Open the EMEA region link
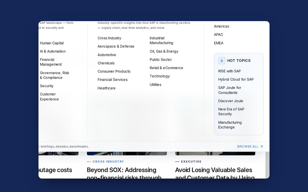Image resolution: width=308 pixels, height=192 pixels. click(218, 43)
